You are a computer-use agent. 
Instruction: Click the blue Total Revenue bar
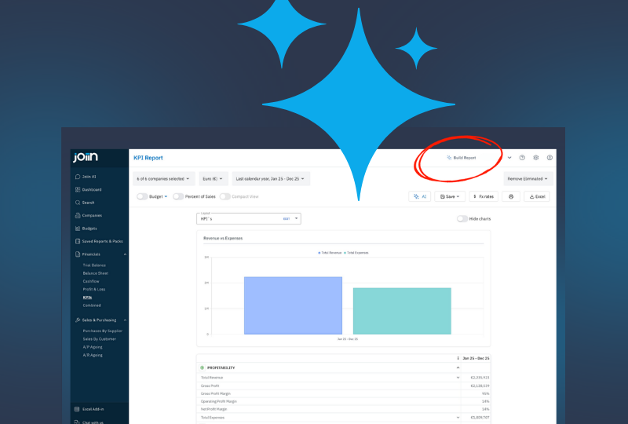point(293,305)
